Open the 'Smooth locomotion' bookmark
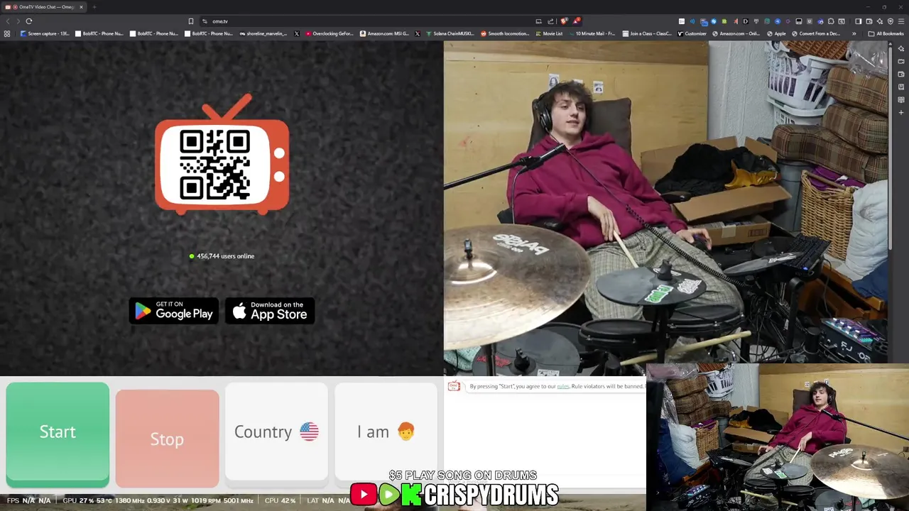The width and height of the screenshot is (909, 511). (x=504, y=33)
